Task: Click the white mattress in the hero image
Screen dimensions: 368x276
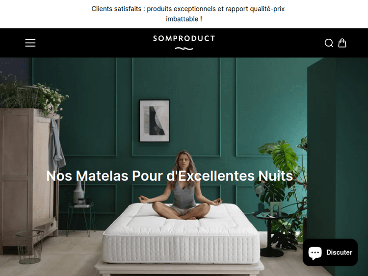Action: [x=182, y=234]
